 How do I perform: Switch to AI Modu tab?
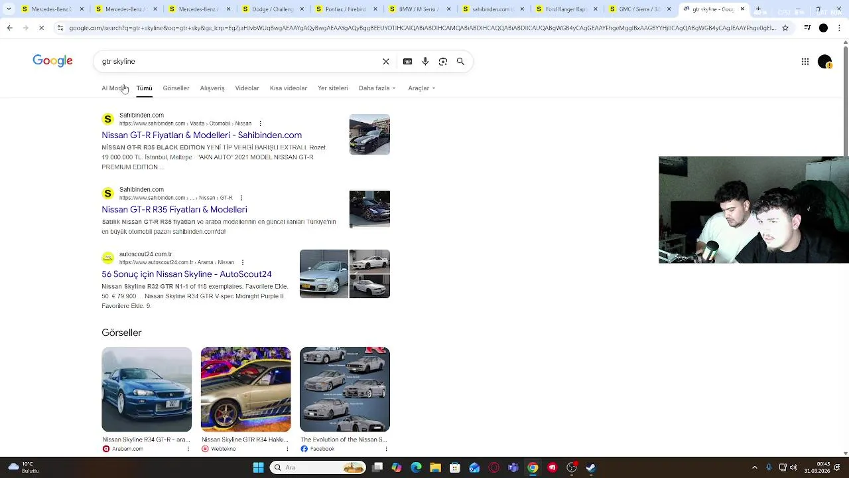[x=113, y=88]
